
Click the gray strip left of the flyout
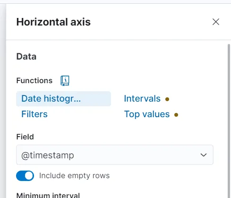[3, 101]
